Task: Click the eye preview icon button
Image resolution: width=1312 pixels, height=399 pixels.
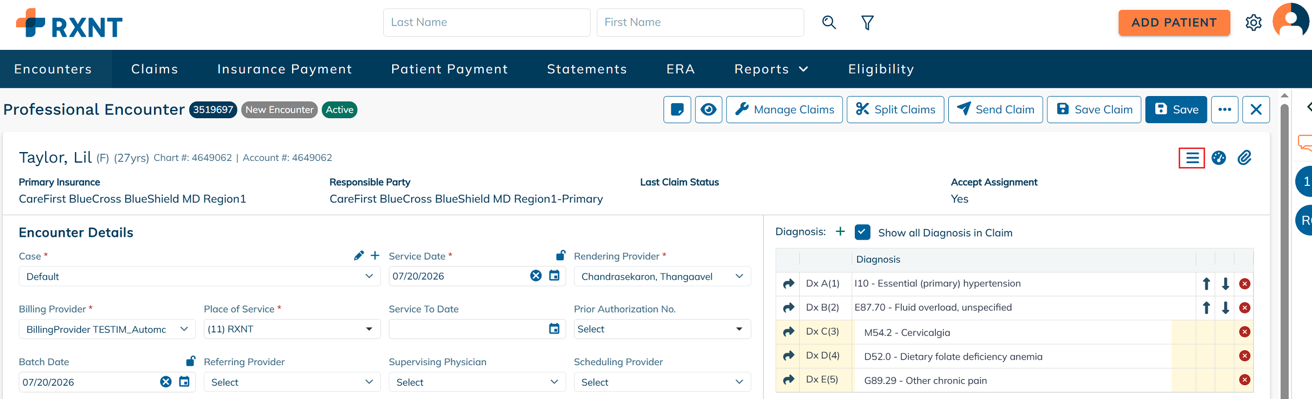Action: (x=709, y=109)
